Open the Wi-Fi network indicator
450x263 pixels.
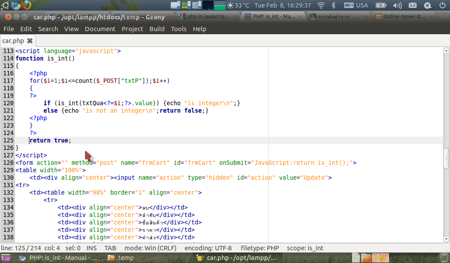(321, 5)
